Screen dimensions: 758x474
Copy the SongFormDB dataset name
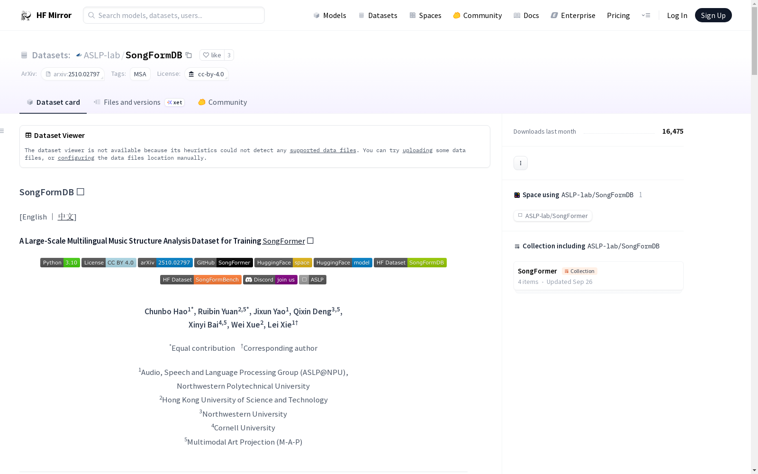189,55
